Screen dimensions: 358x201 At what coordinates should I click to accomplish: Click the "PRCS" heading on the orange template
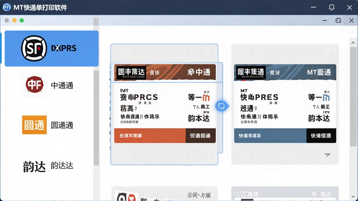click(x=146, y=97)
